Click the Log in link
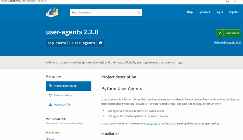This screenshot has width=243, height=140. click(219, 12)
